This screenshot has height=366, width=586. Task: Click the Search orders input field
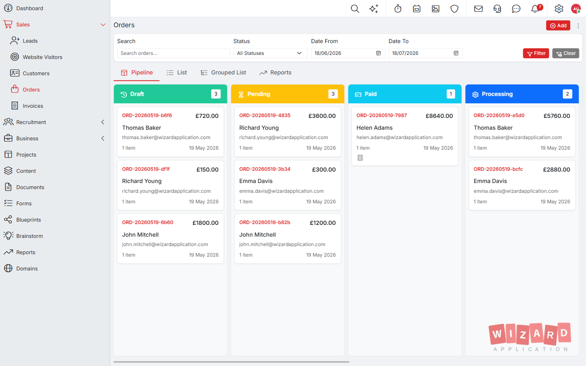coord(173,53)
